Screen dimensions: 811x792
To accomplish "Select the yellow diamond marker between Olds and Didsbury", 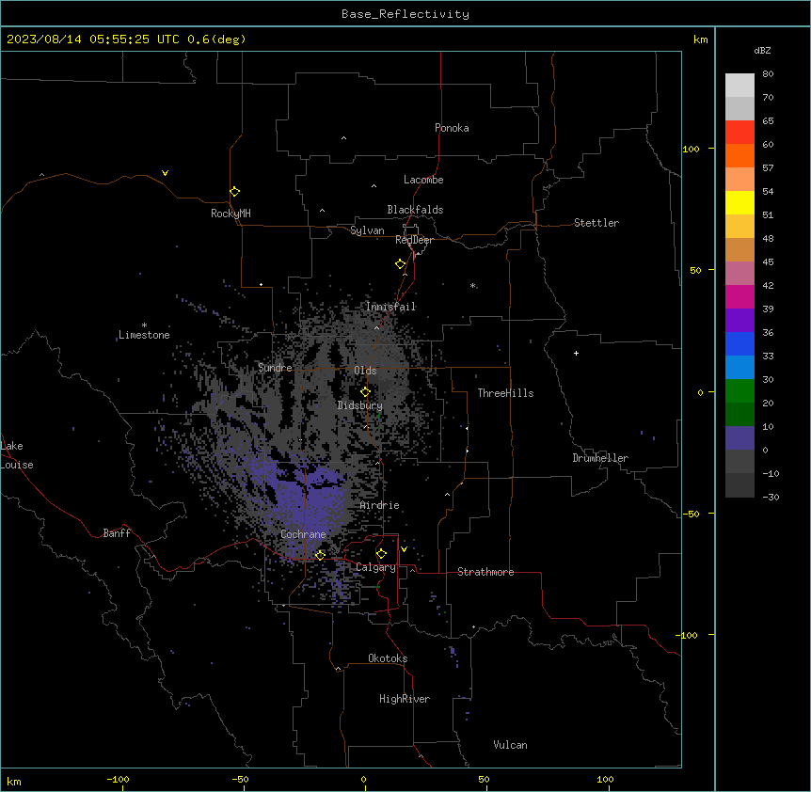I will pyautogui.click(x=366, y=392).
